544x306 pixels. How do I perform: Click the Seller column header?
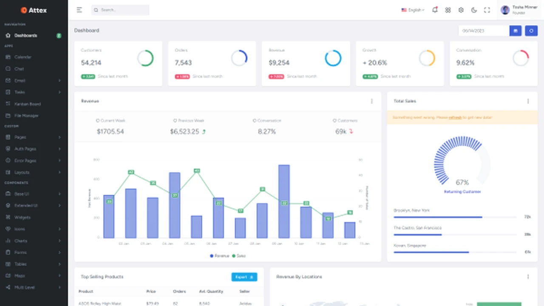click(x=244, y=292)
